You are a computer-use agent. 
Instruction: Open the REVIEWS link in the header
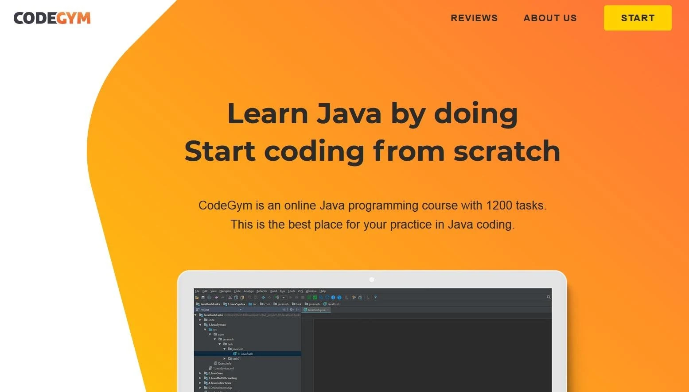474,18
